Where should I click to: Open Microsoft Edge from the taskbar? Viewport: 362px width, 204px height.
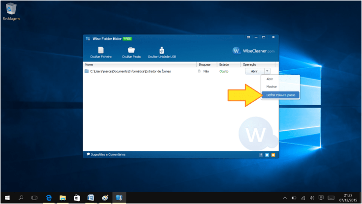[x=49, y=198]
